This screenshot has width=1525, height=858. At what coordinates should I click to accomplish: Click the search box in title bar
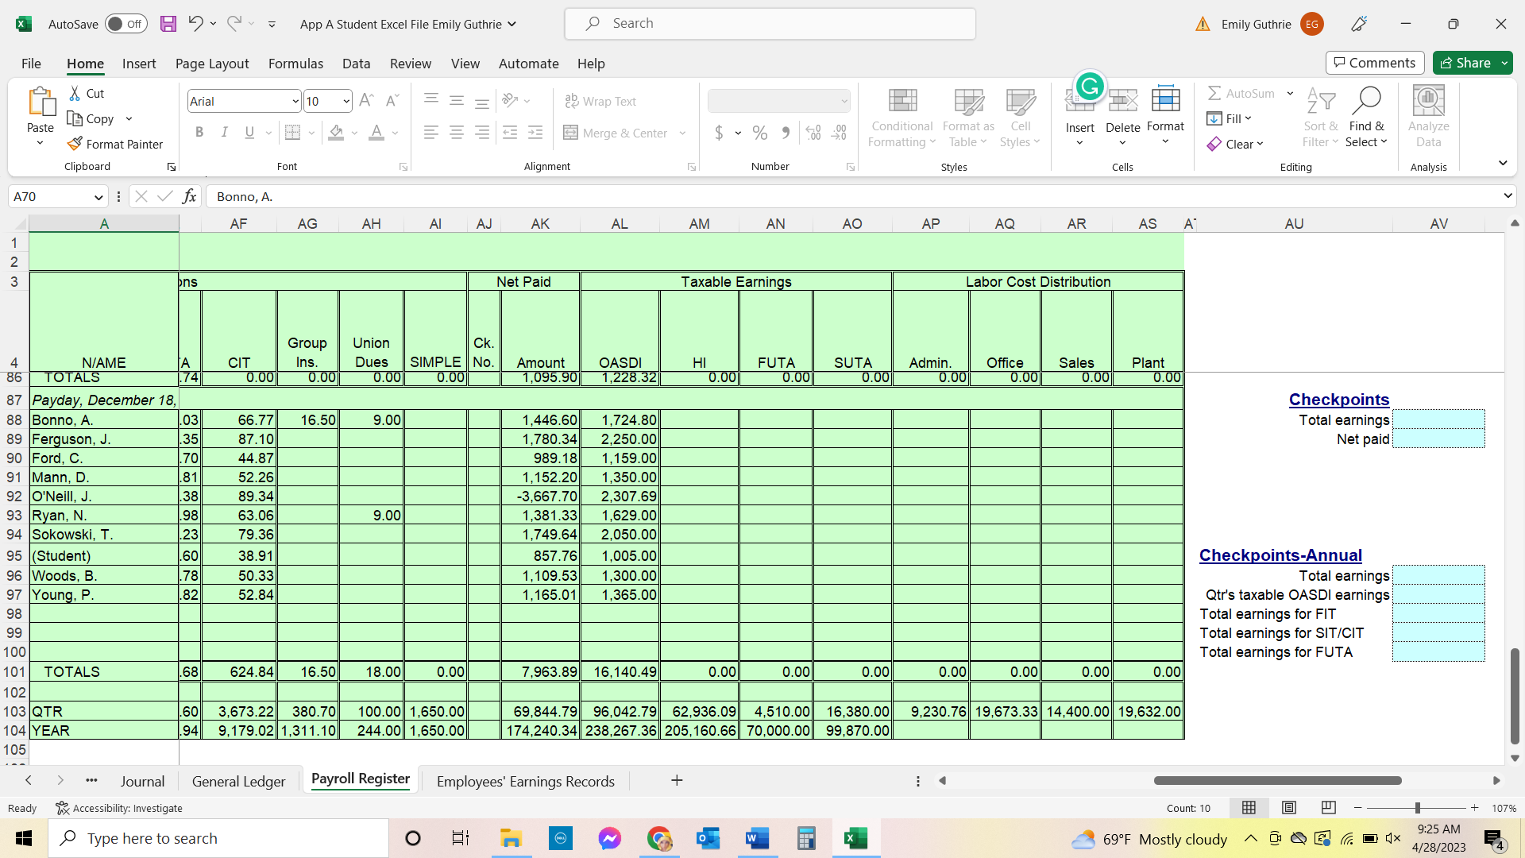[770, 24]
